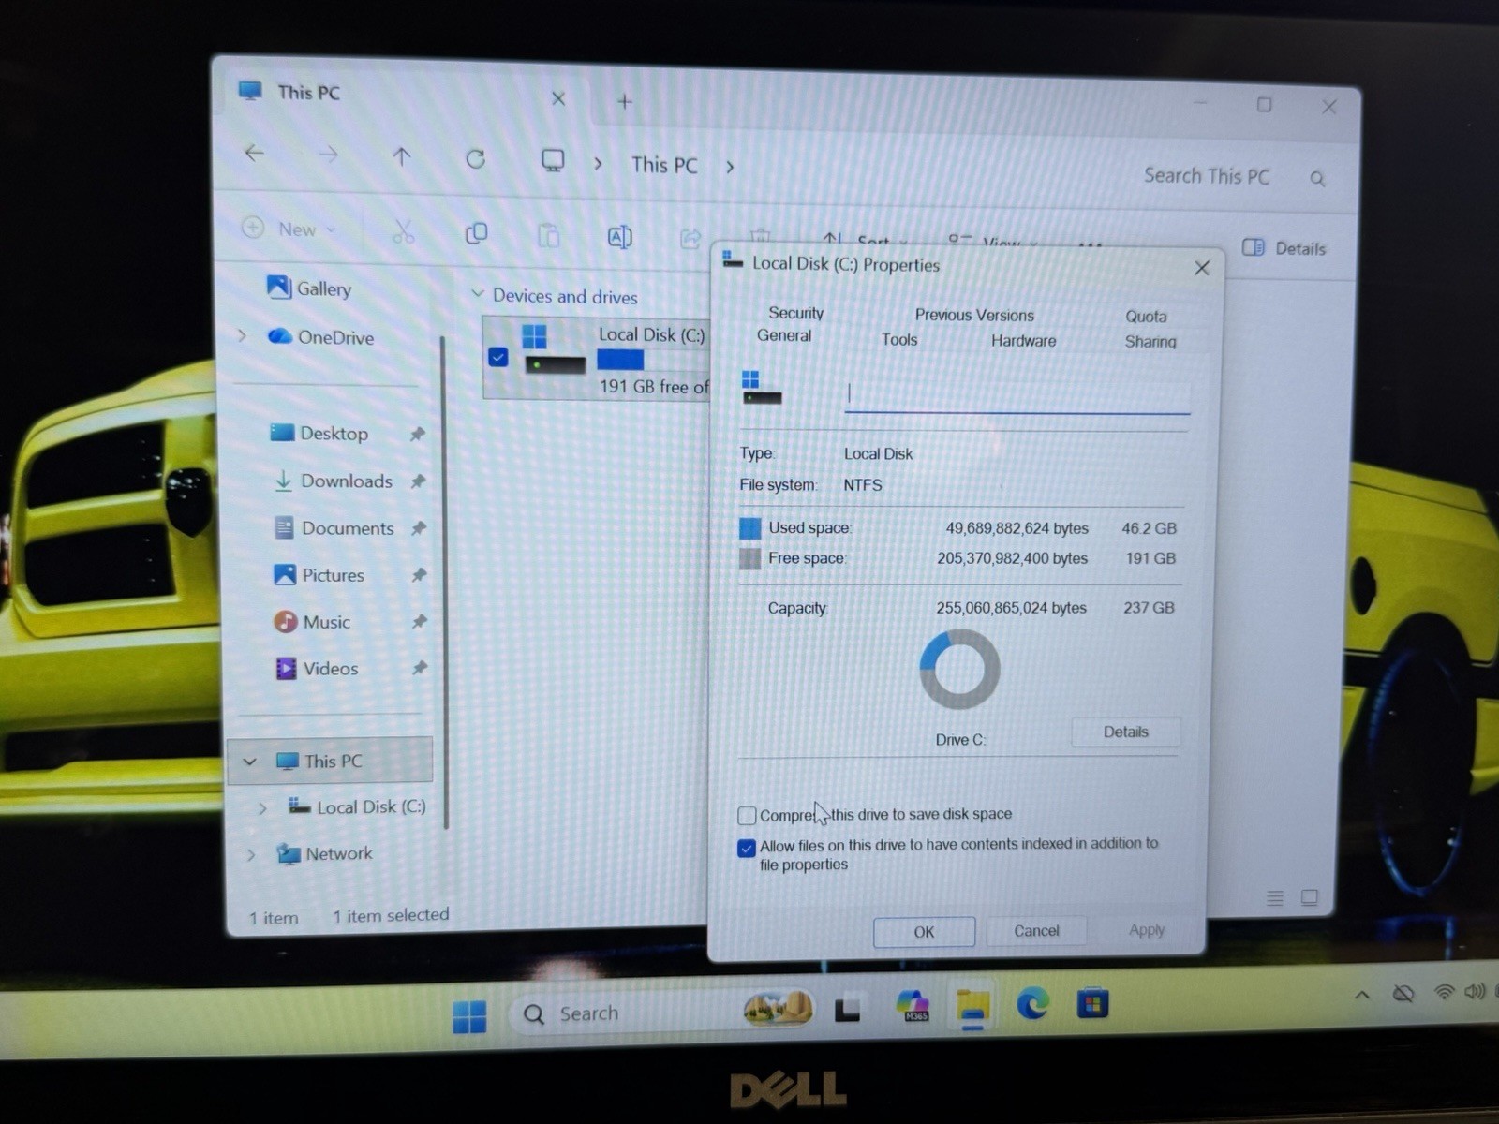Expand the OneDrive tree chevron
Image resolution: width=1499 pixels, height=1124 pixels.
[243, 335]
